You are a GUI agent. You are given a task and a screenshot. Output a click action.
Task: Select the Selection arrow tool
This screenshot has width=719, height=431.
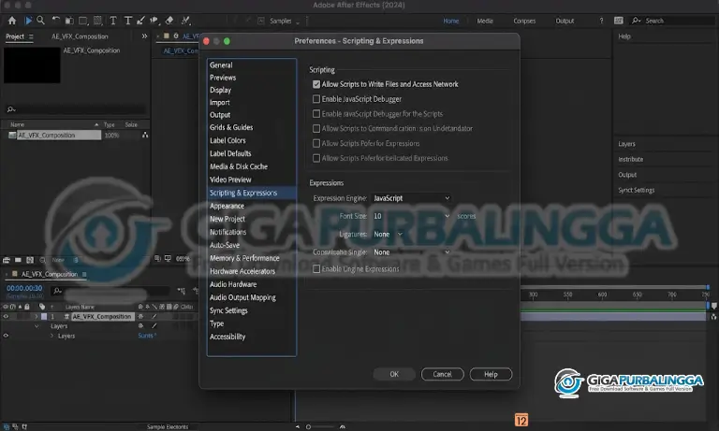coord(28,21)
